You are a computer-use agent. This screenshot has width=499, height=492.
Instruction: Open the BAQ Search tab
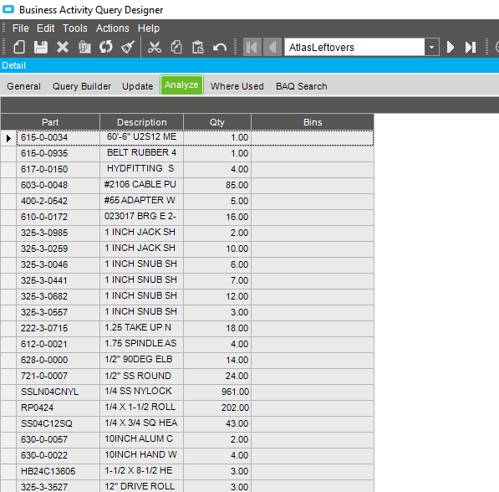pos(302,86)
